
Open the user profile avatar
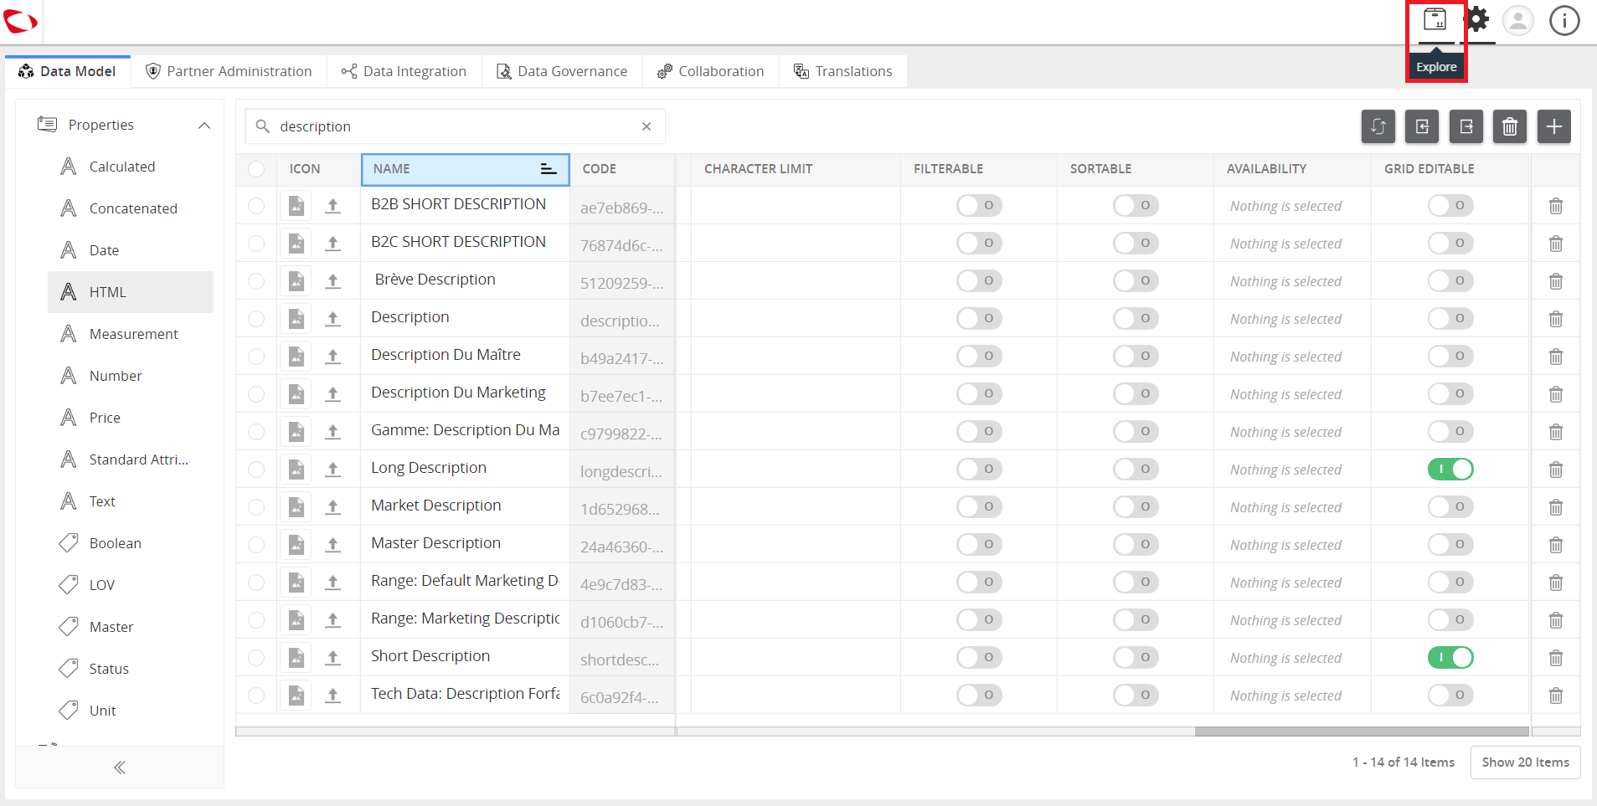click(x=1518, y=20)
